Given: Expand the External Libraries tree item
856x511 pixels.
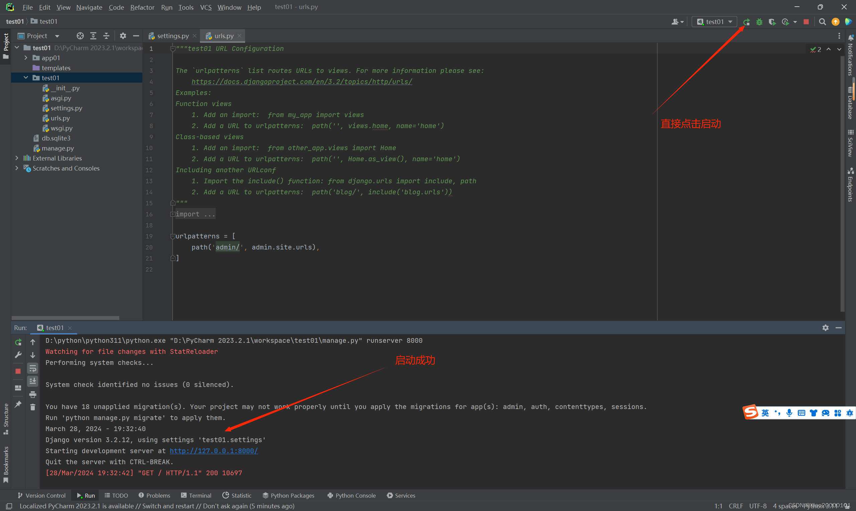Looking at the screenshot, I should pyautogui.click(x=15, y=158).
